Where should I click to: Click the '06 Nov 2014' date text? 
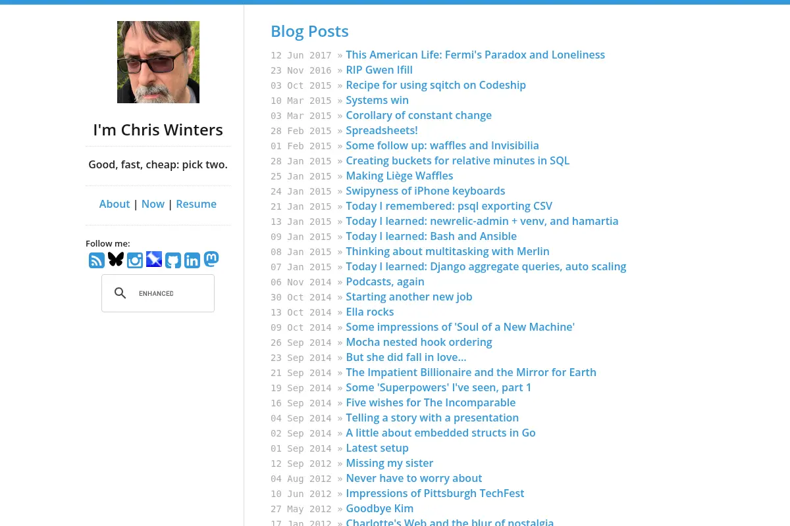(301, 282)
